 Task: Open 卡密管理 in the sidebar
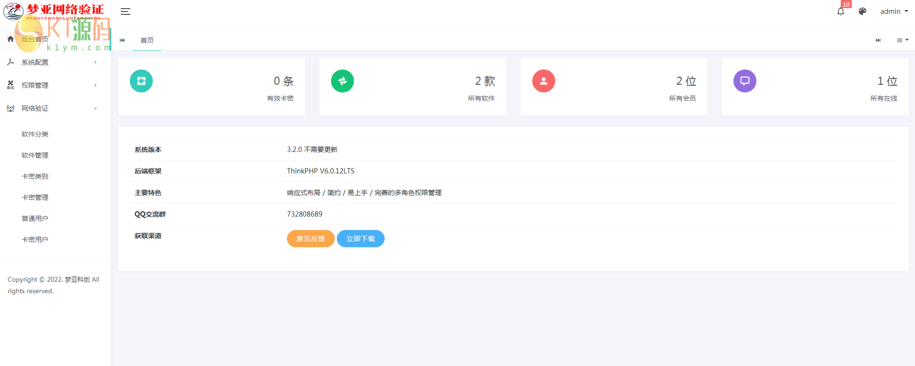pos(35,198)
